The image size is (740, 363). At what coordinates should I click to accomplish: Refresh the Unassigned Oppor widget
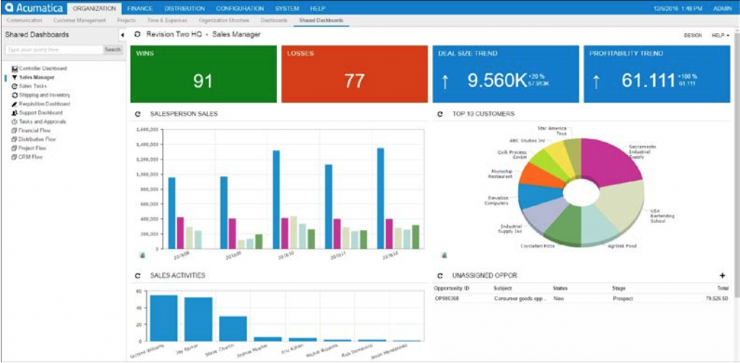click(x=440, y=276)
